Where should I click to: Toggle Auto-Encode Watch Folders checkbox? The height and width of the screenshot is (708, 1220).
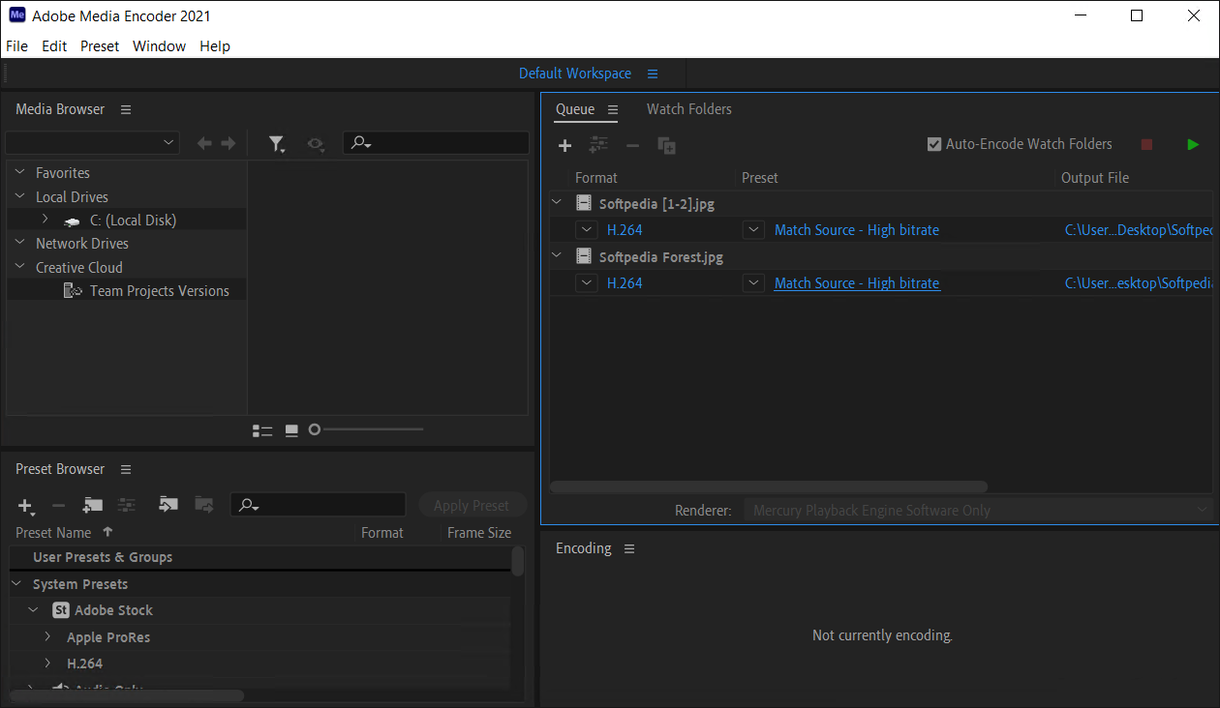pos(934,144)
